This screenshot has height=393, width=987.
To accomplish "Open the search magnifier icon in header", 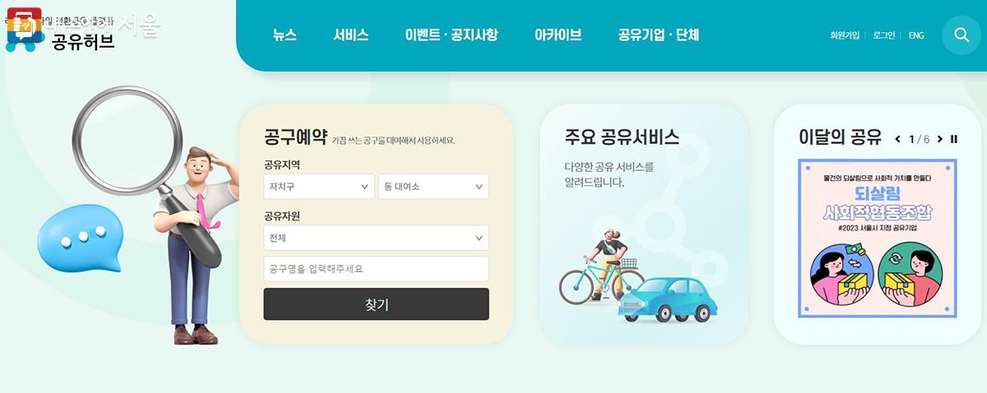I will pos(962,35).
